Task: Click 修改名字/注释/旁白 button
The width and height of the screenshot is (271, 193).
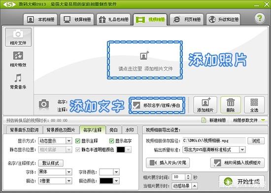Action: coord(157,106)
